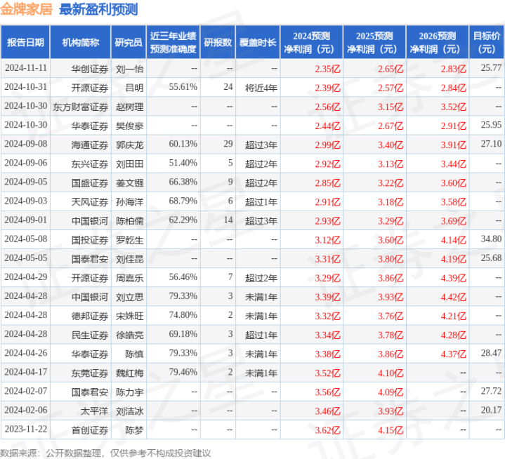
Task: Click 首创证券 institution name
Action: (x=89, y=430)
